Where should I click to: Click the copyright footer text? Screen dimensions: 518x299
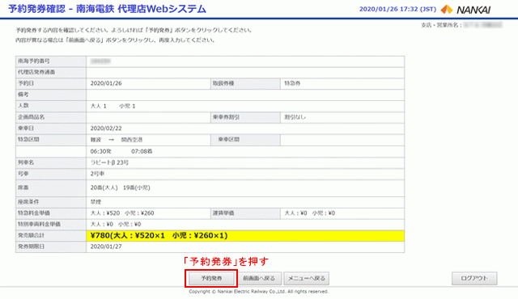(x=259, y=292)
